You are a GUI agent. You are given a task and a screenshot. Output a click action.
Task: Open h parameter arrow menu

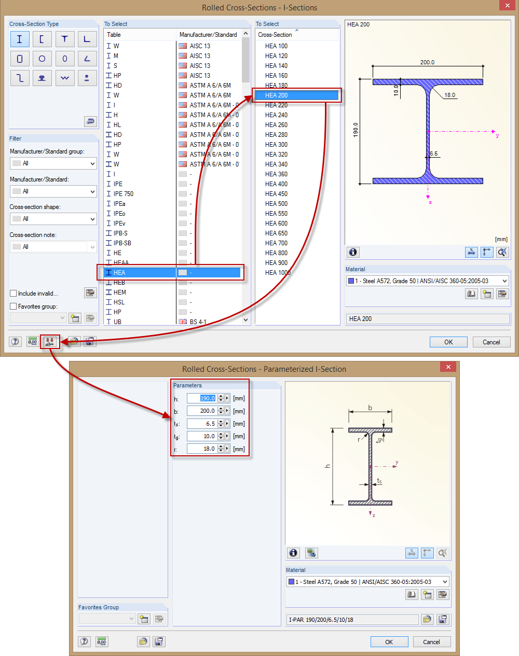pyautogui.click(x=227, y=398)
